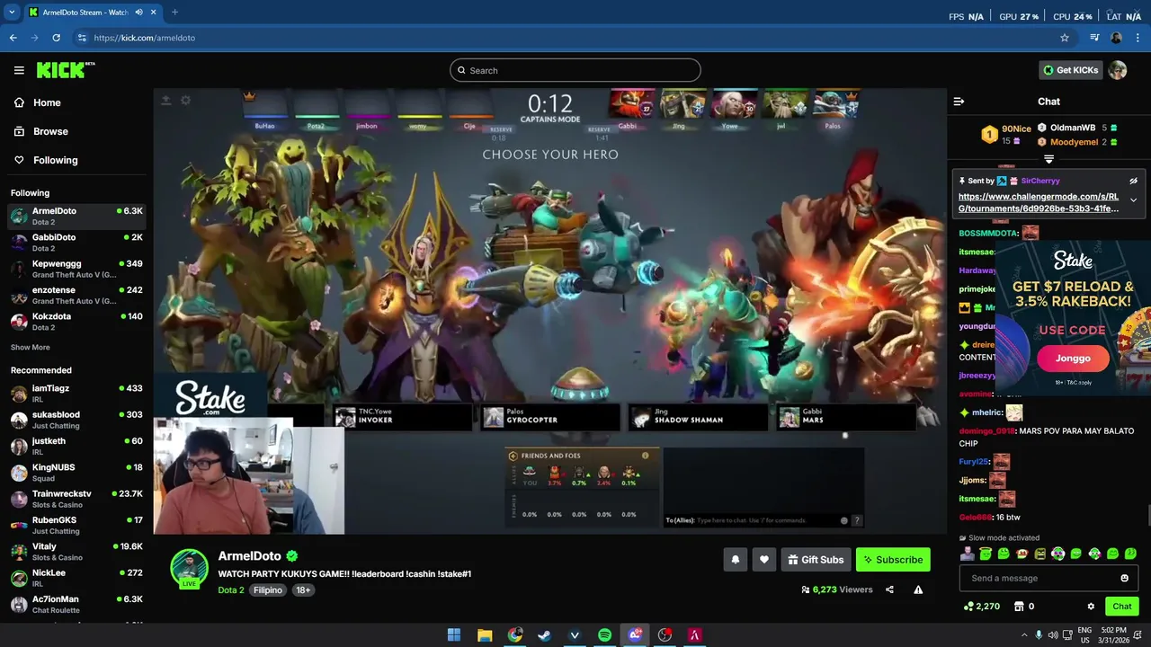Open Trainwreckstv recommended channel
This screenshot has height=647, width=1151.
click(x=76, y=499)
